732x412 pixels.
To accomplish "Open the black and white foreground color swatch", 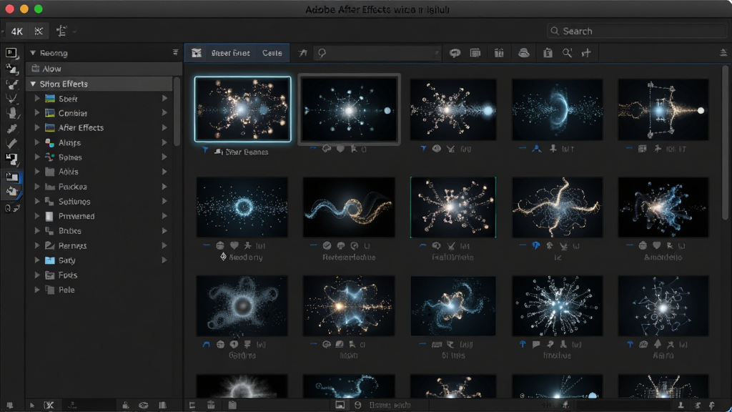I will (11, 160).
